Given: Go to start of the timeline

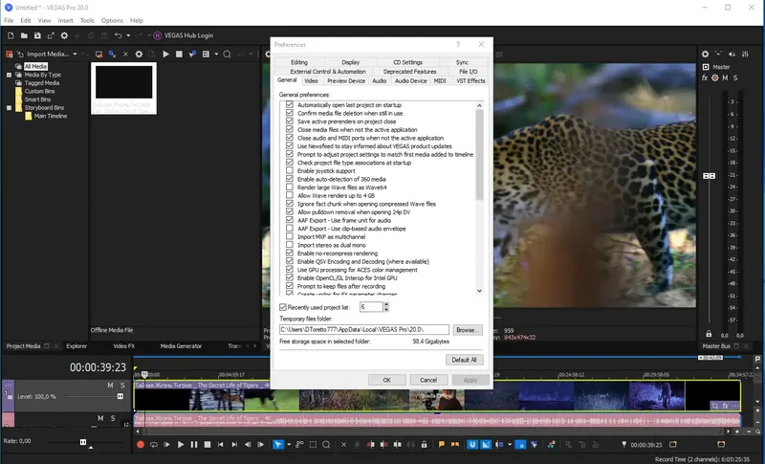Looking at the screenshot, I should pos(221,445).
